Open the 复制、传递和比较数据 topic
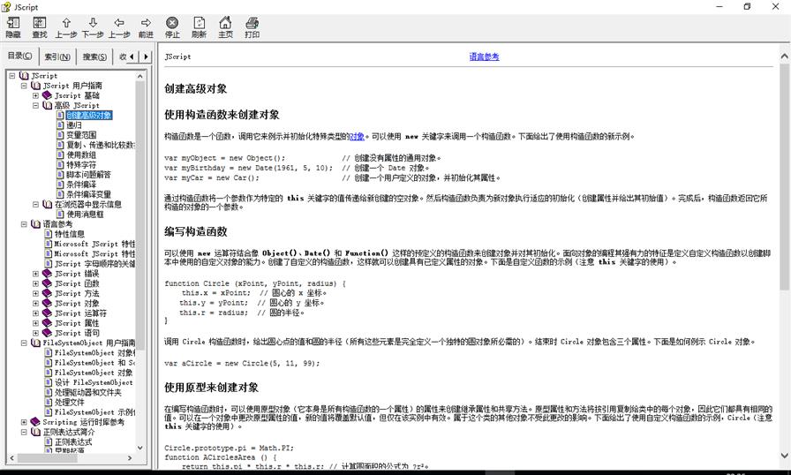 pos(101,145)
